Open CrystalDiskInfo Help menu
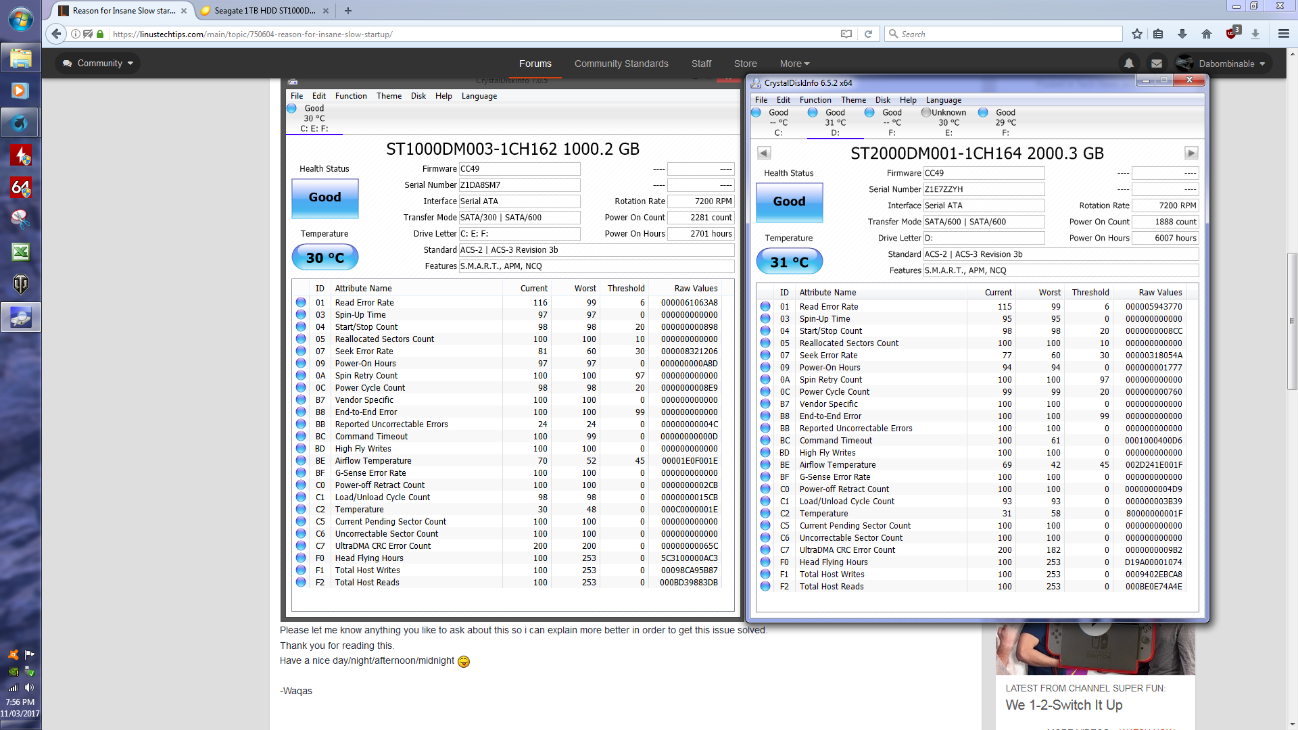This screenshot has width=1298, height=730. coord(908,100)
